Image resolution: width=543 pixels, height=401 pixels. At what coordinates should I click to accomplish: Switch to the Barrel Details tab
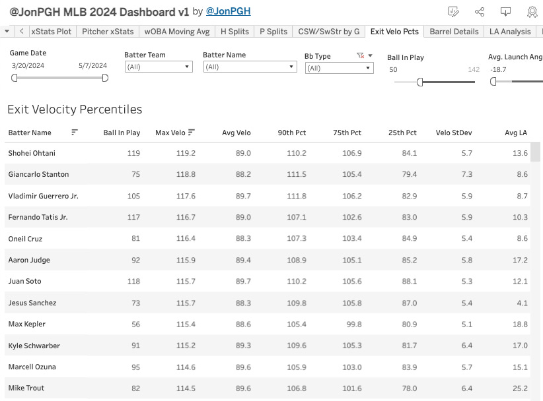(x=454, y=32)
